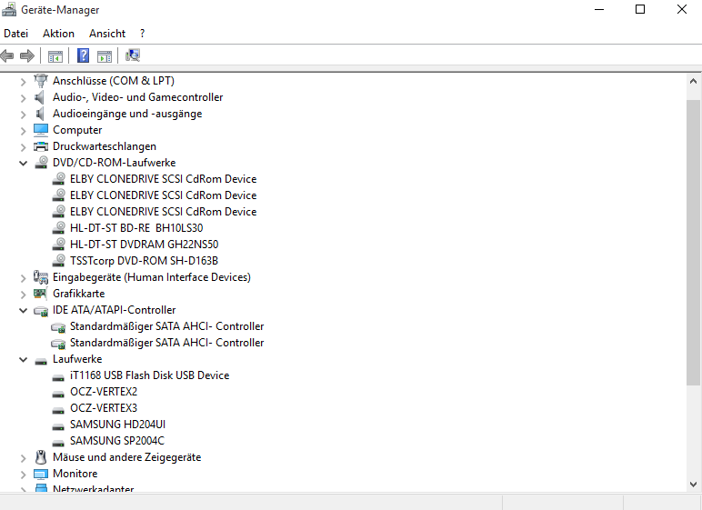
Task: Minimize the Geräte-Manager window
Action: click(599, 9)
